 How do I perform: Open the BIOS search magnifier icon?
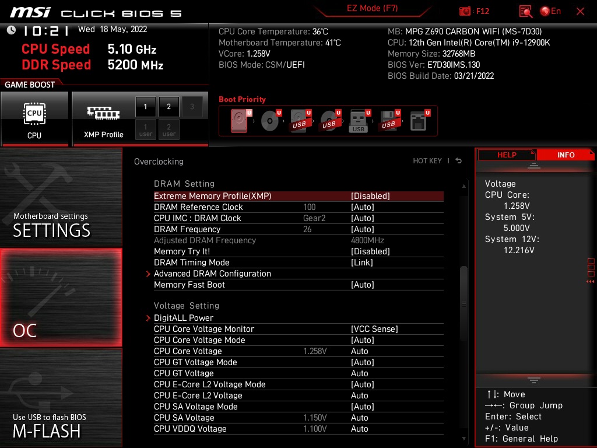(x=526, y=12)
